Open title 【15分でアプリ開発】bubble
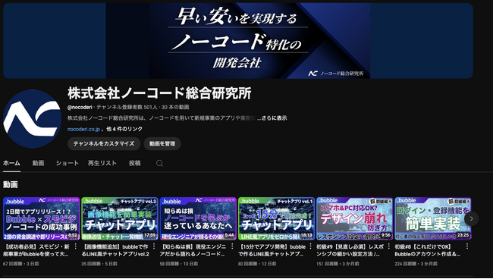493x279 pixels. (272, 250)
